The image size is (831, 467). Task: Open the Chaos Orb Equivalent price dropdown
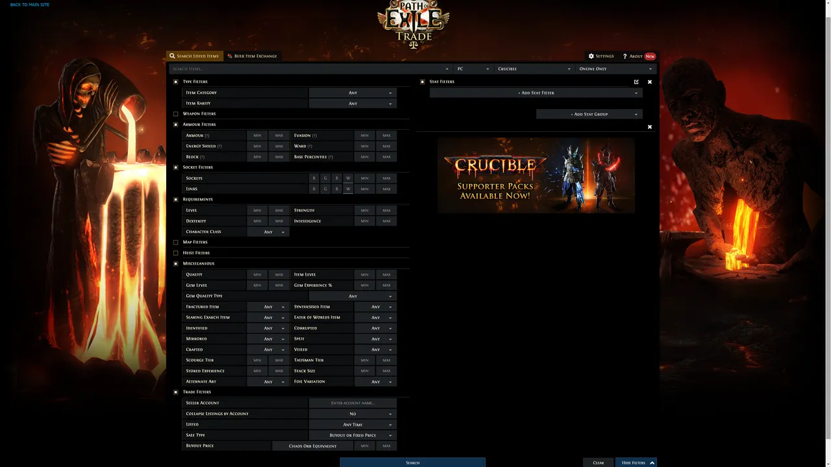click(x=313, y=446)
